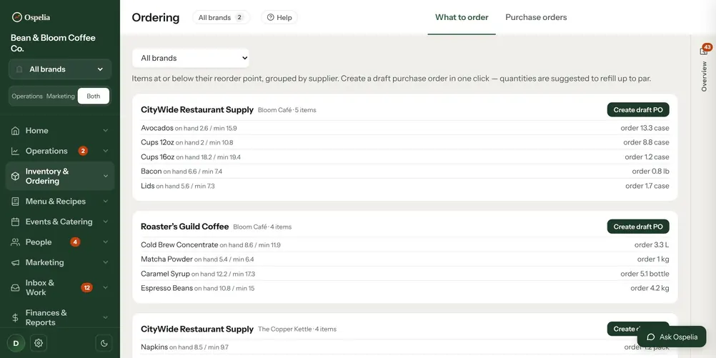Select the Lids row
716x358 pixels.
coord(405,186)
